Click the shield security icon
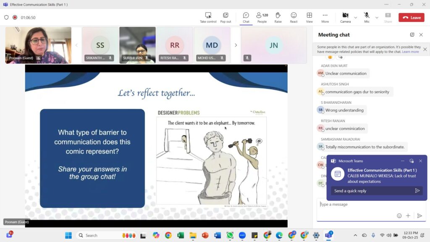 click(x=6, y=18)
